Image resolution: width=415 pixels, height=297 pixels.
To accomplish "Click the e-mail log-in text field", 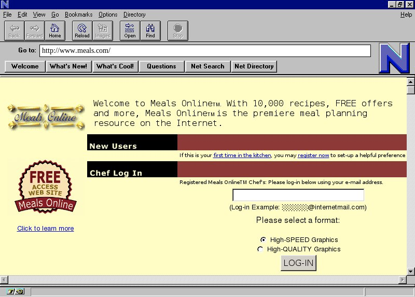I will pos(298,195).
